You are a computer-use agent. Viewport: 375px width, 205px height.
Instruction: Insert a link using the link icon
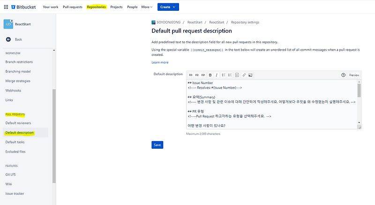point(244,75)
